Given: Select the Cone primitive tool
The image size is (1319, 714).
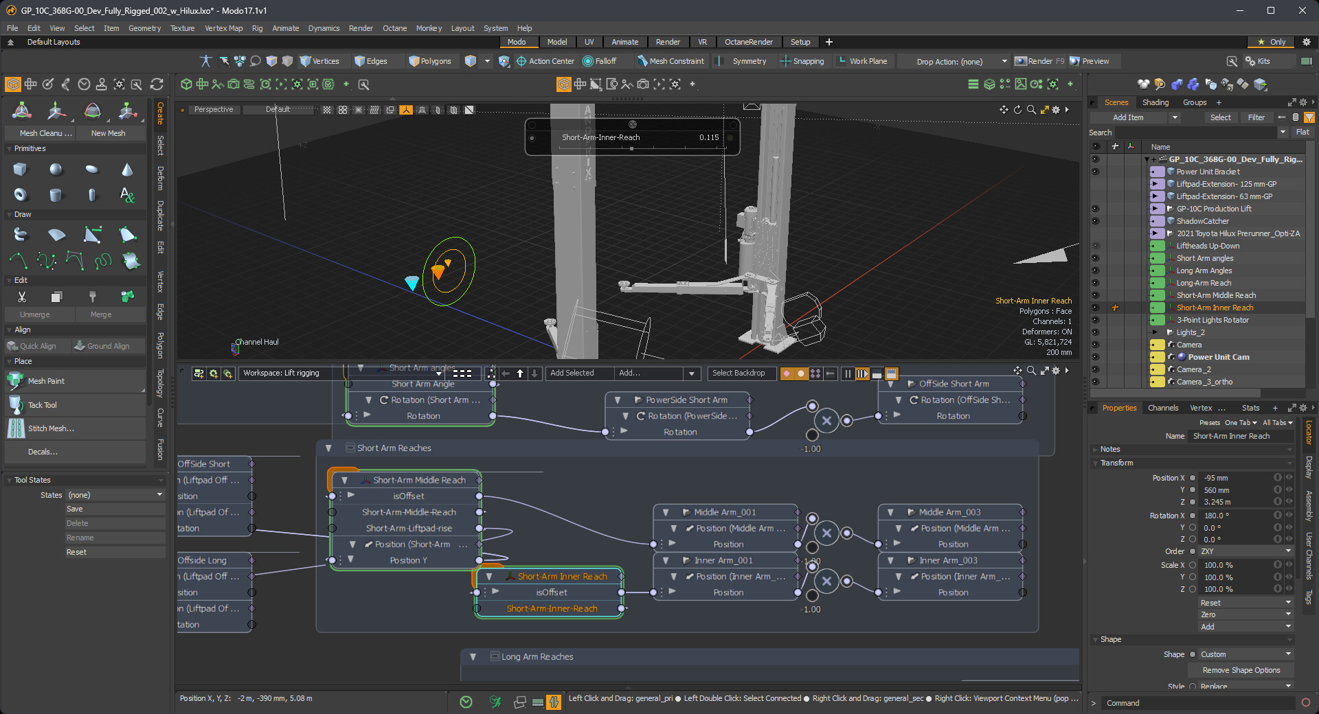Looking at the screenshot, I should point(127,170).
